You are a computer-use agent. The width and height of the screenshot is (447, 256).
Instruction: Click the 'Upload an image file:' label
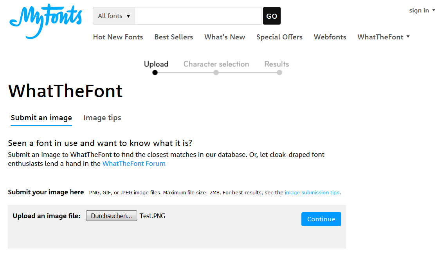(47, 216)
